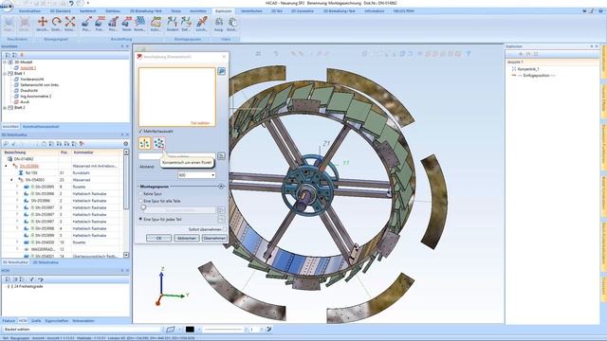Select Seitenansicht von links in tree
Screen dimensions: 607x341
[x=40, y=84]
